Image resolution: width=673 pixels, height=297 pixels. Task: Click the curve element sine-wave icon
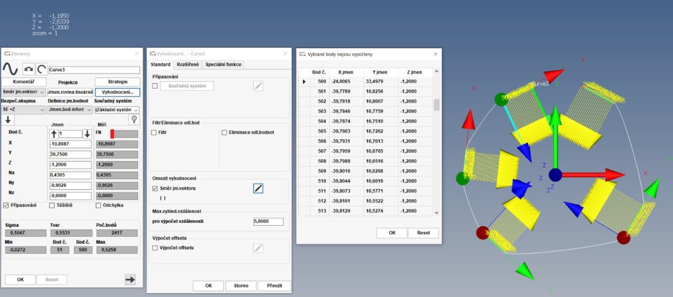pyautogui.click(x=11, y=69)
